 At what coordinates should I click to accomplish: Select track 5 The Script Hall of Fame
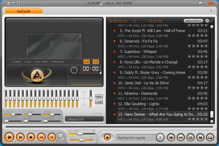162,33
